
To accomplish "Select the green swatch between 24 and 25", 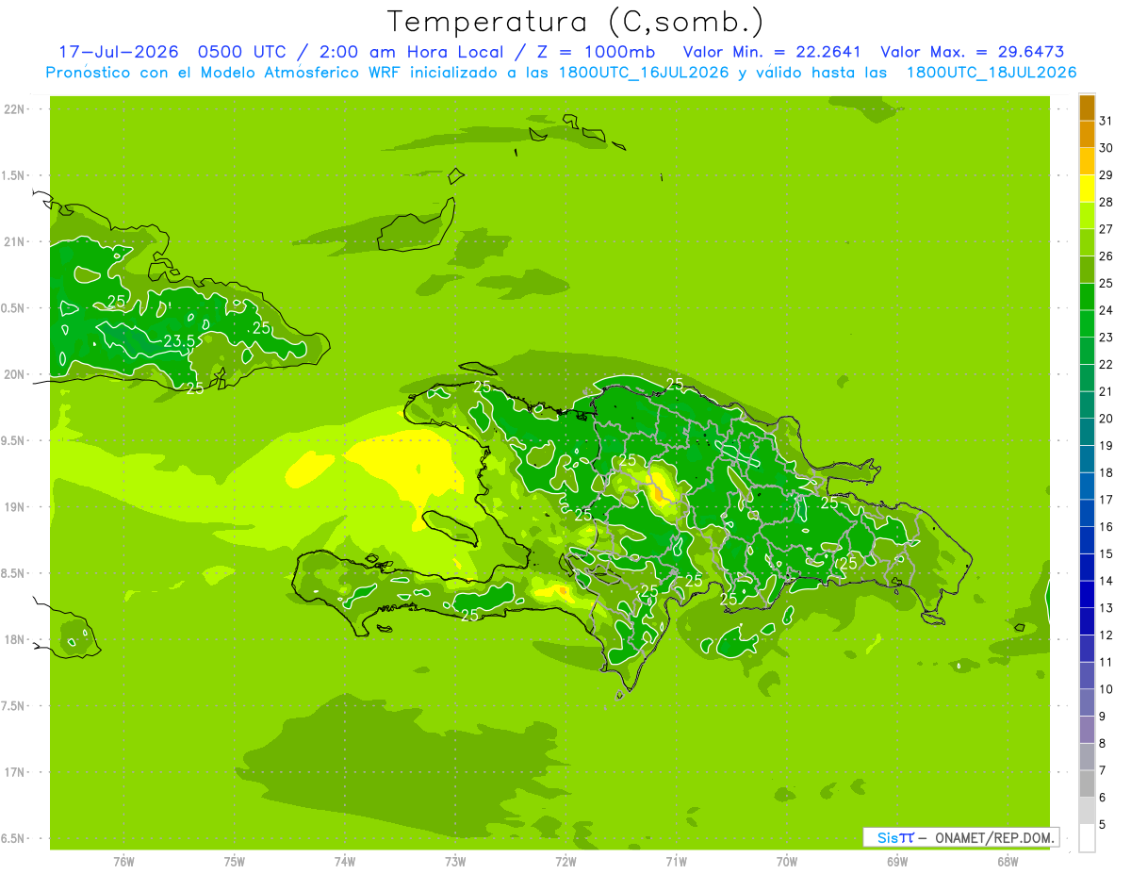I will pyautogui.click(x=1087, y=296).
